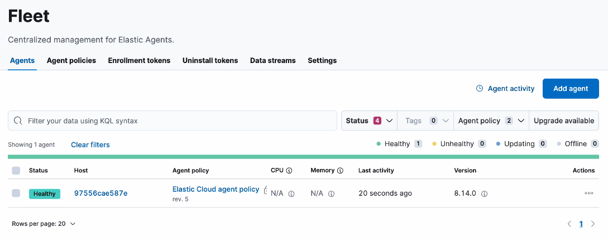
Task: Expand the Status filter dropdown
Action: click(369, 120)
